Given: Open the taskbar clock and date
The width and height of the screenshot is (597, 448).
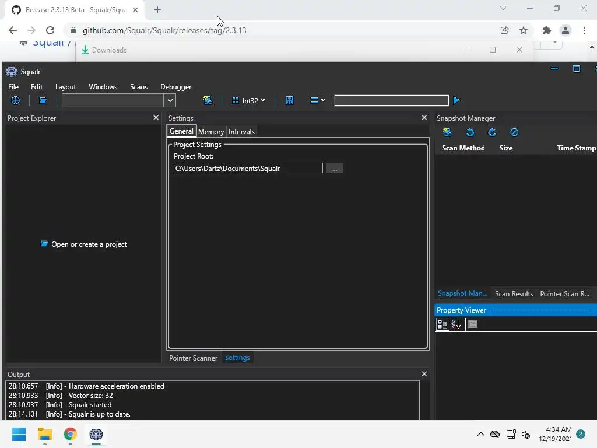Looking at the screenshot, I should click(555, 434).
